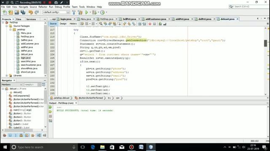Open the default config dropdown
This screenshot has height=151, width=270.
[x=56, y=12]
